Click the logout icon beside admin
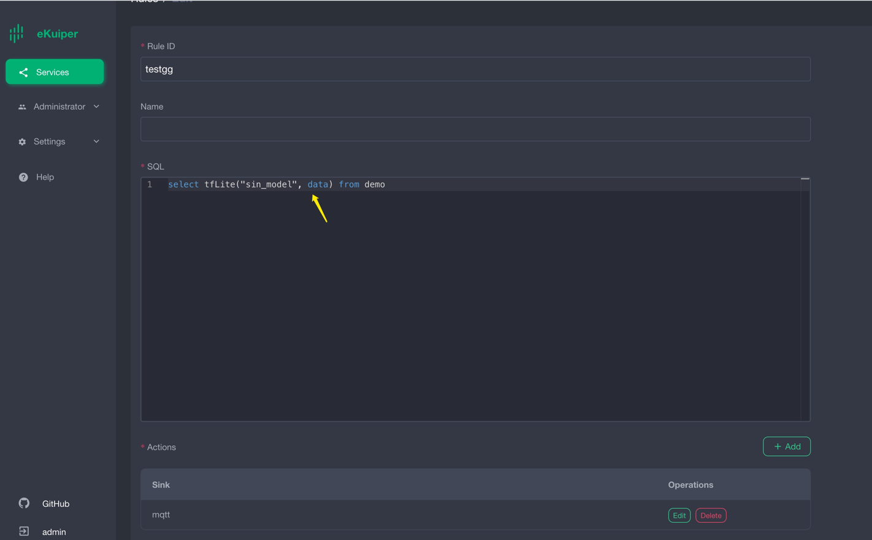Viewport: 872px width, 540px height. point(24,531)
